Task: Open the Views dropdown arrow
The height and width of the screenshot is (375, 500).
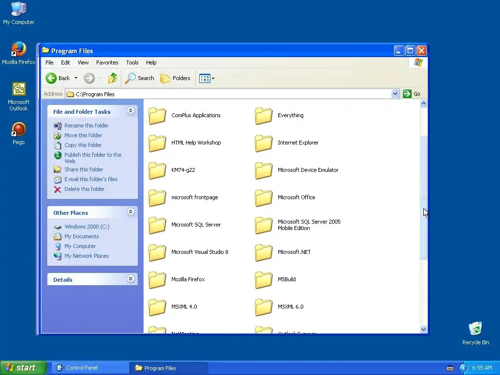Action: point(213,78)
